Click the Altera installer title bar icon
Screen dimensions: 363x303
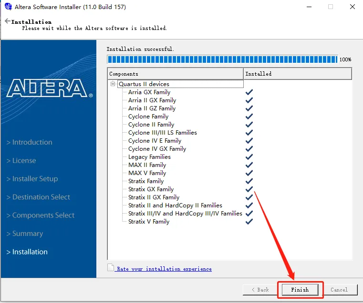(x=8, y=7)
